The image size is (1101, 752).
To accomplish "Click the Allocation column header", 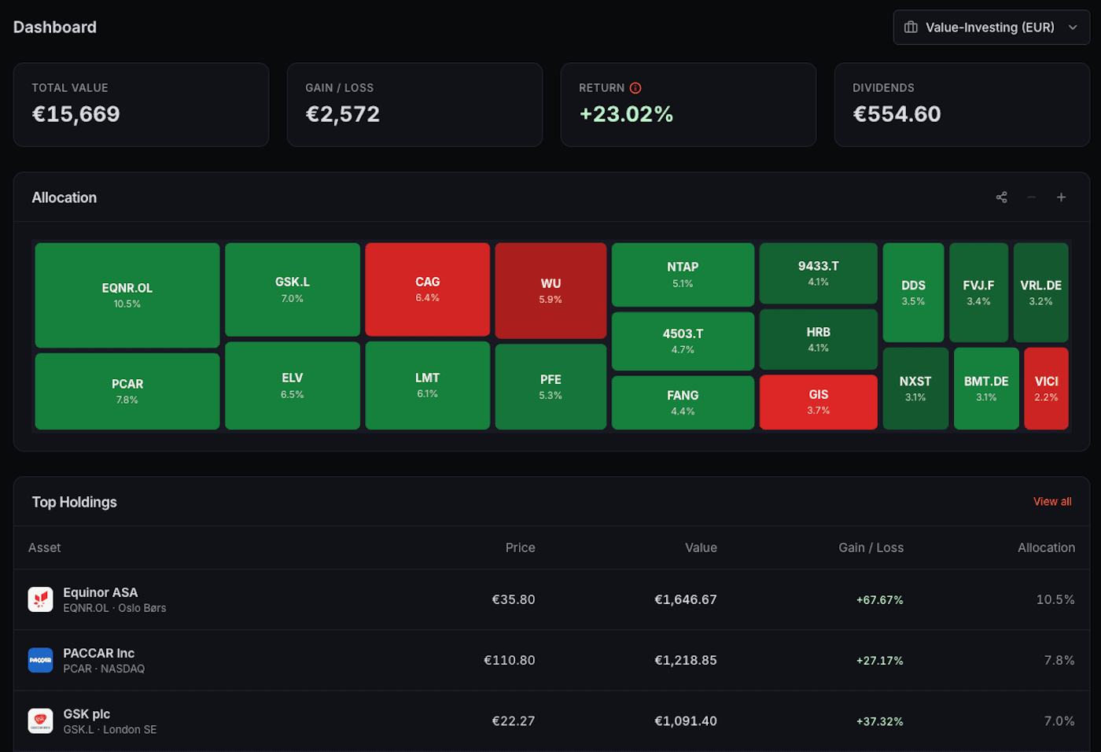I will (x=1046, y=547).
